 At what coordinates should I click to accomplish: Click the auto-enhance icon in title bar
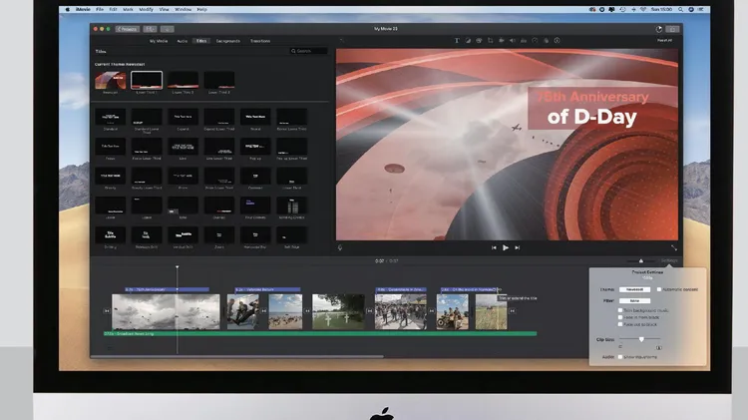pos(659,29)
